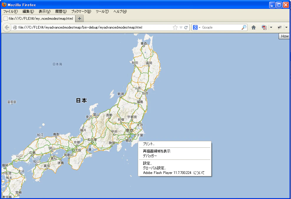Click the Firefox logo in title bar
Image resolution: width=291 pixels, height=199 pixels.
4,5
